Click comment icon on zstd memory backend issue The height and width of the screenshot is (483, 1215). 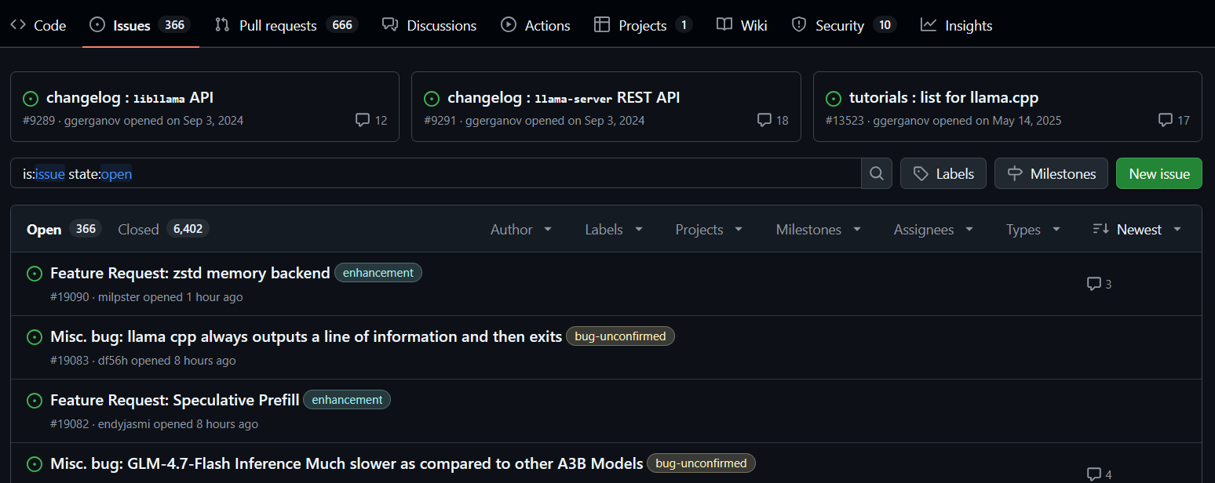(x=1093, y=284)
